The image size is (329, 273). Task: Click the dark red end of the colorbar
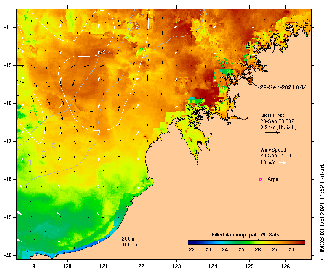coord(303,243)
